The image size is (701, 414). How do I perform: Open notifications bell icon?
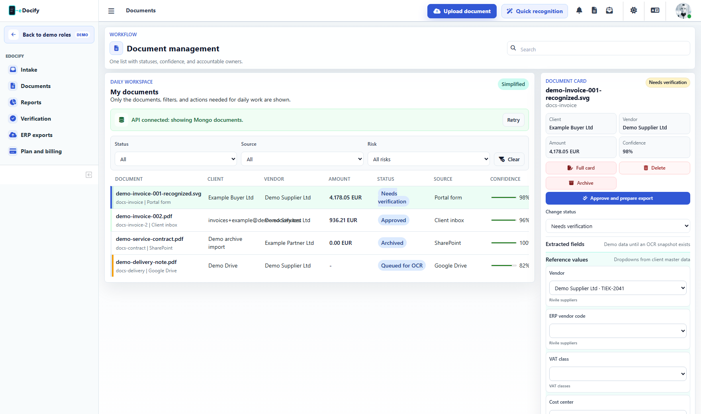click(579, 11)
